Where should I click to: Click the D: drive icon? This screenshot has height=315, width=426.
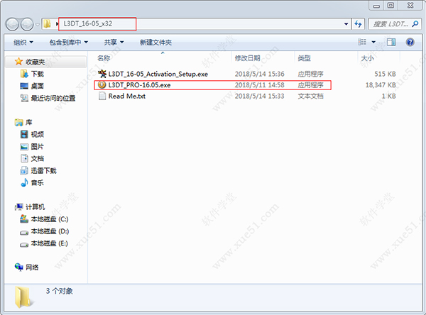24,233
